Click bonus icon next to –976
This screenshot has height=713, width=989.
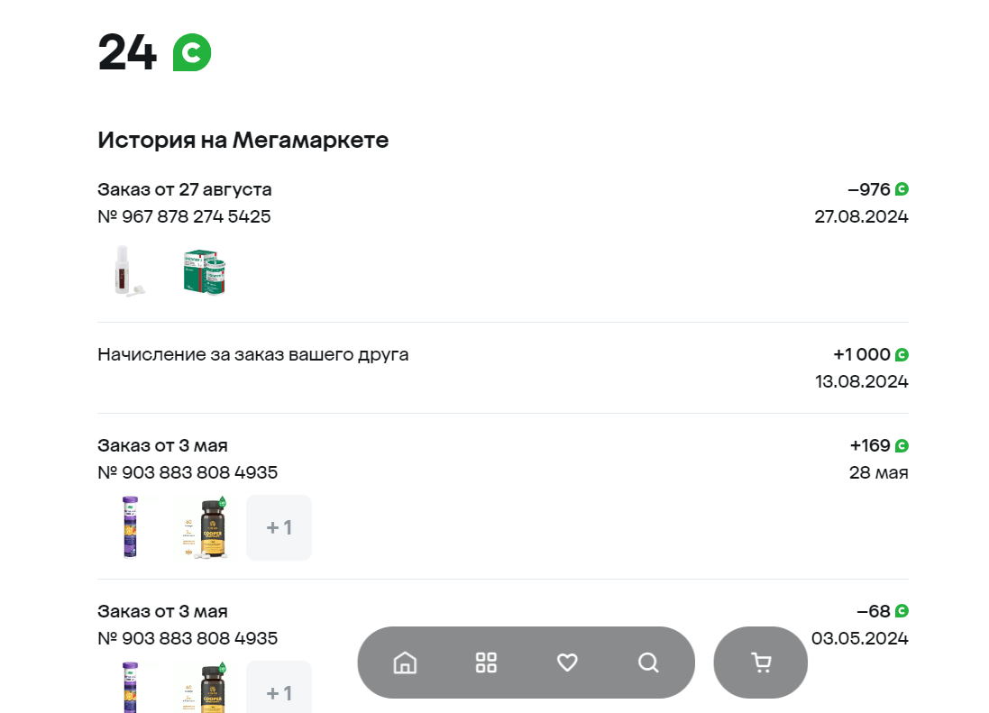[x=902, y=189]
